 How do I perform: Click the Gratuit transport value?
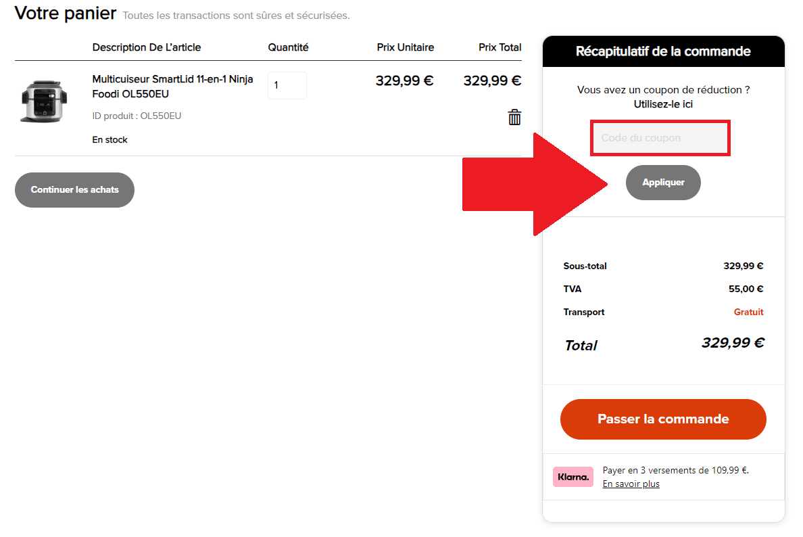(x=748, y=312)
